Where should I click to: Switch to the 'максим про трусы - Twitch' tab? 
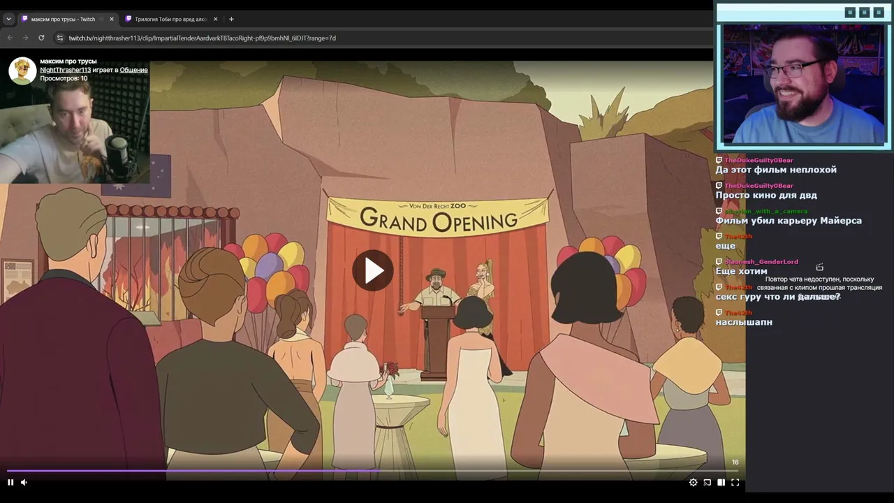[x=68, y=19]
